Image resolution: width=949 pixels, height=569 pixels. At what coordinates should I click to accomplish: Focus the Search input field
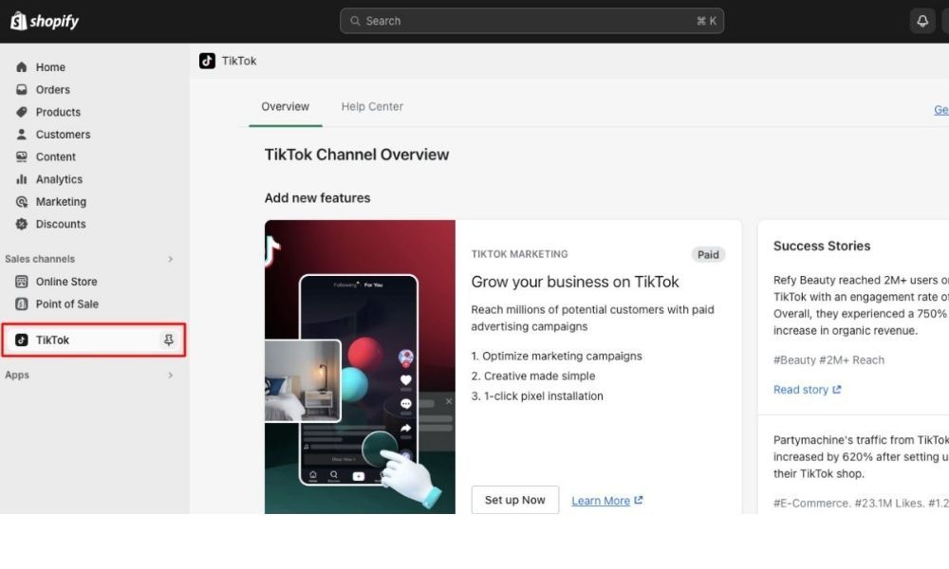click(532, 21)
